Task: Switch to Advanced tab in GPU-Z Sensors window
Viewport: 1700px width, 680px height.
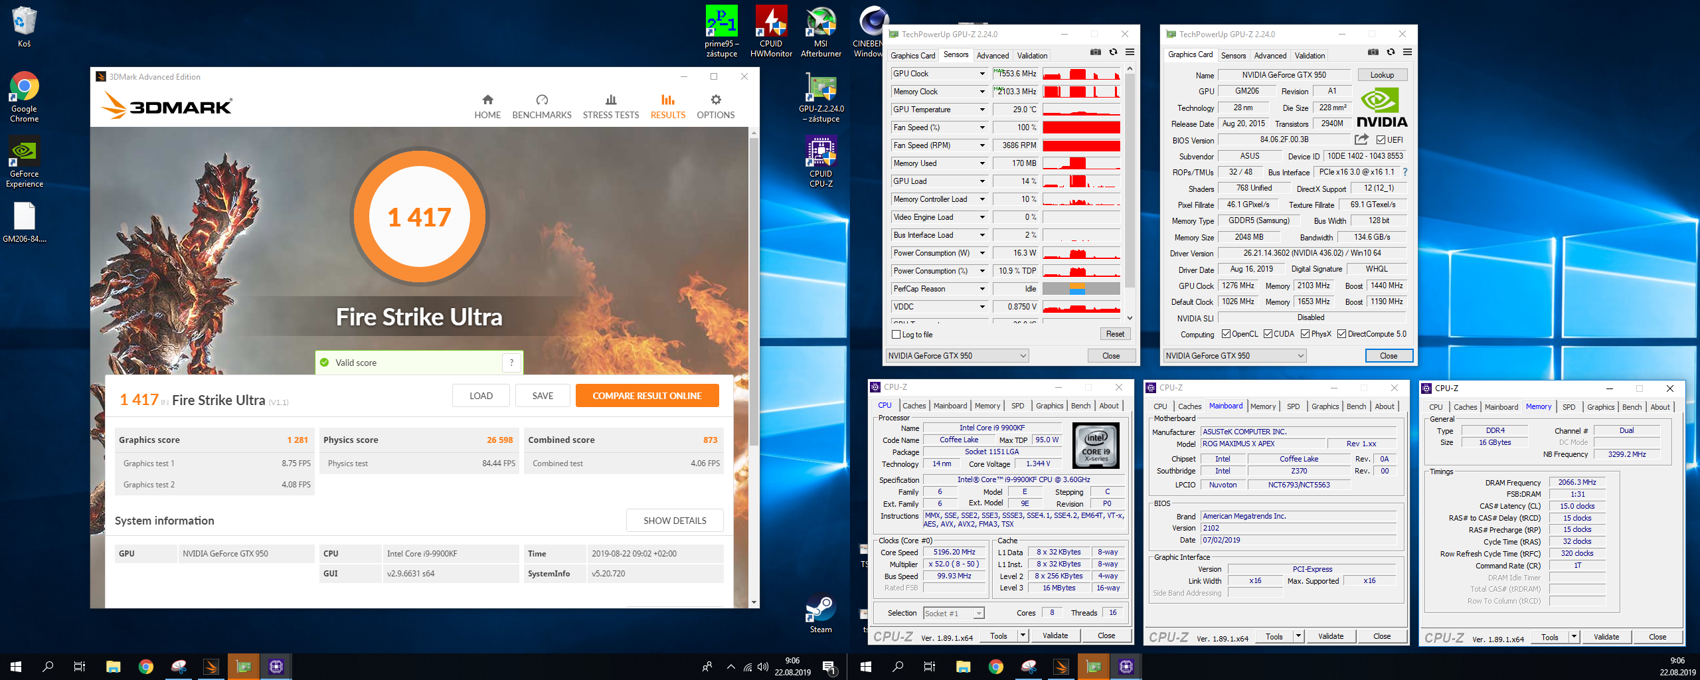Action: point(993,56)
